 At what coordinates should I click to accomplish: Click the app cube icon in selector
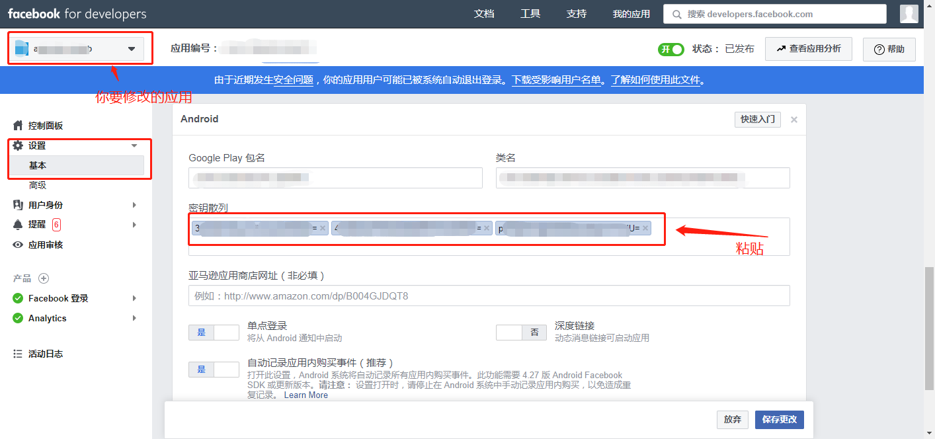pyautogui.click(x=22, y=48)
